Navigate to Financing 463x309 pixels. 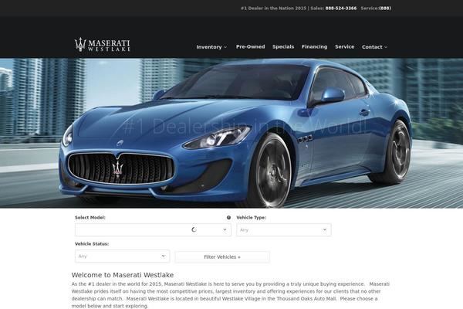click(x=315, y=46)
